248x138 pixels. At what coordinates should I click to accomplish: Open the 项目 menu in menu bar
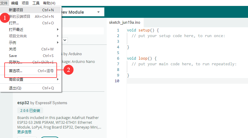[x=25, y=3]
